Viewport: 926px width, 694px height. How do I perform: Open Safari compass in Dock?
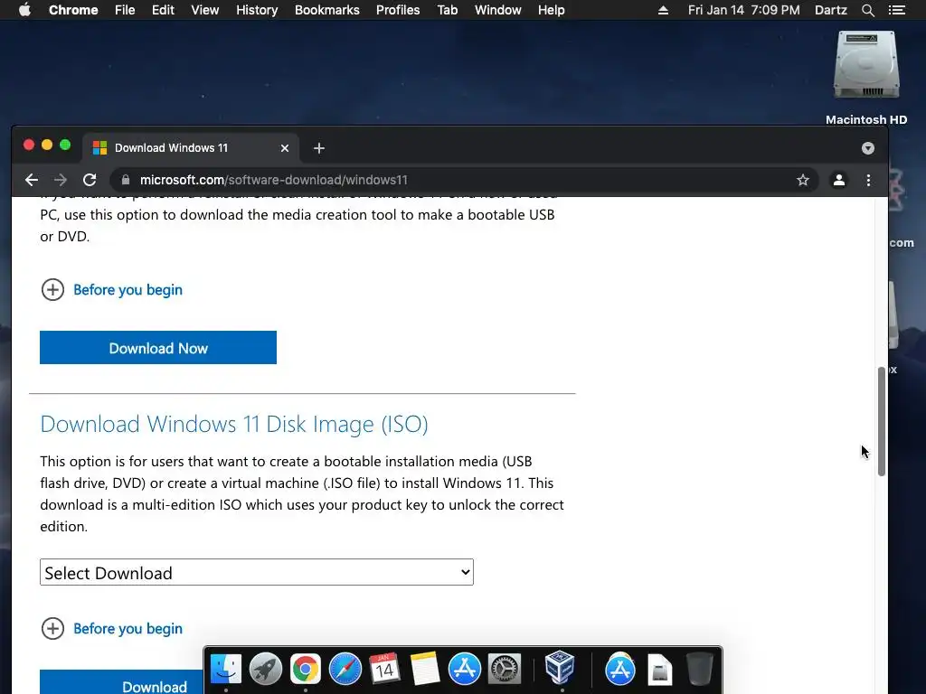345,670
